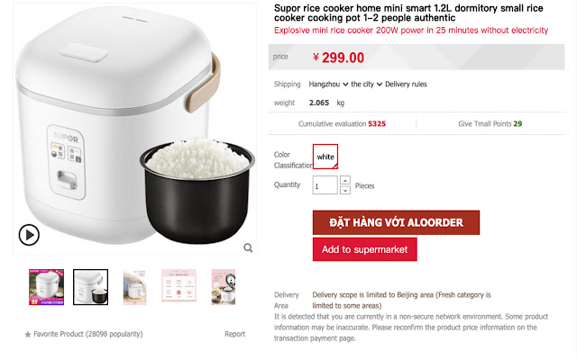Viewport: 577px width, 360px height.
Task: Play the product video
Action: [x=29, y=235]
